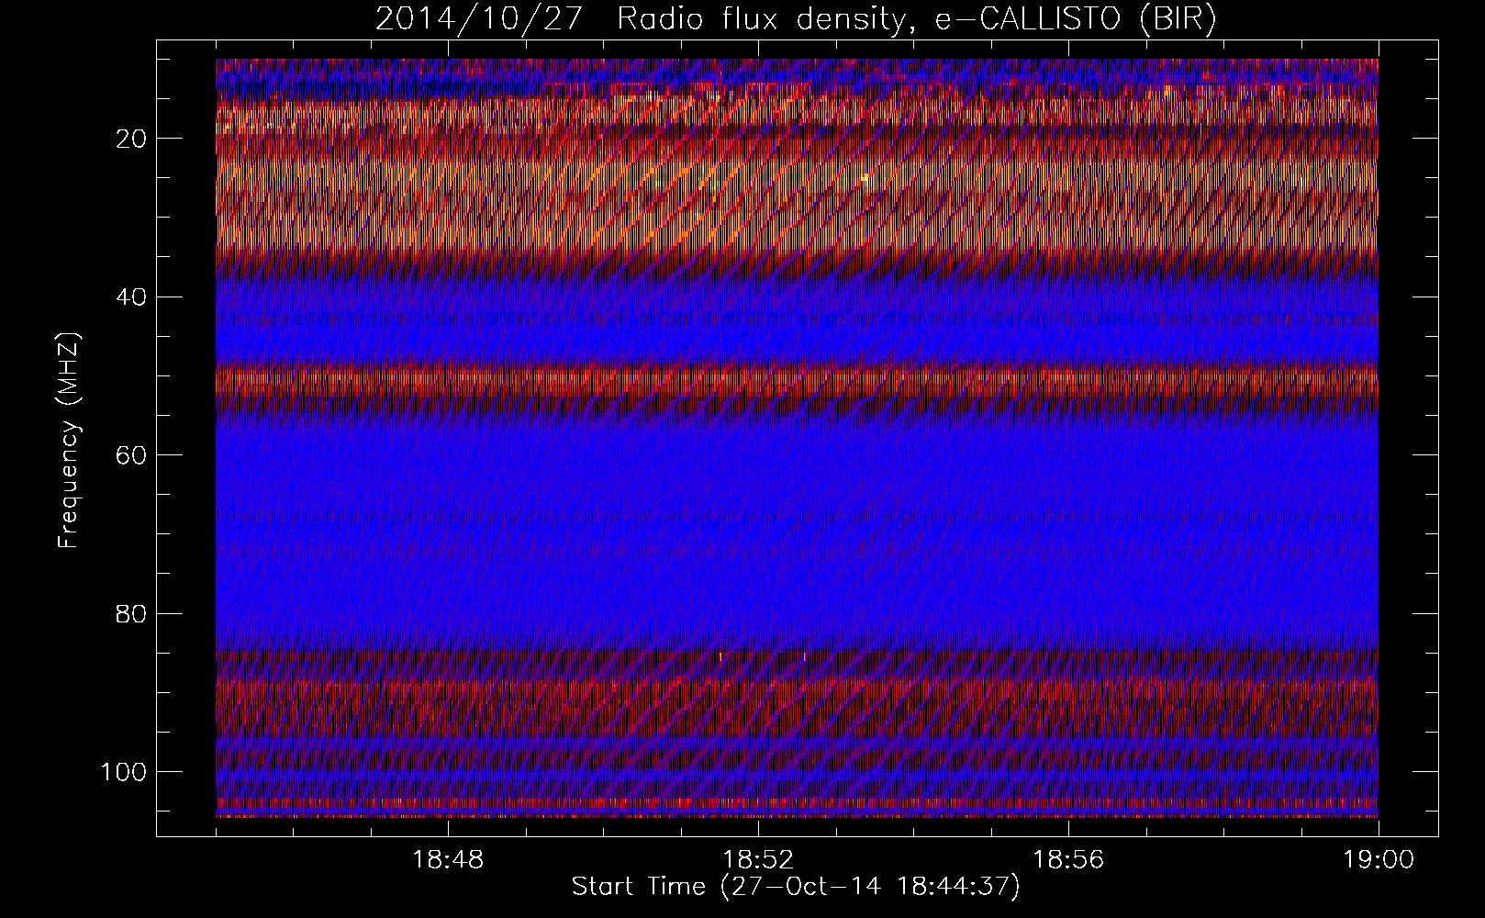Click the 19:00 time tick label
Image resolution: width=1485 pixels, height=918 pixels.
tap(1379, 860)
